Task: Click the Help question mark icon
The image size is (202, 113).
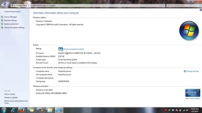Action: 201,10
